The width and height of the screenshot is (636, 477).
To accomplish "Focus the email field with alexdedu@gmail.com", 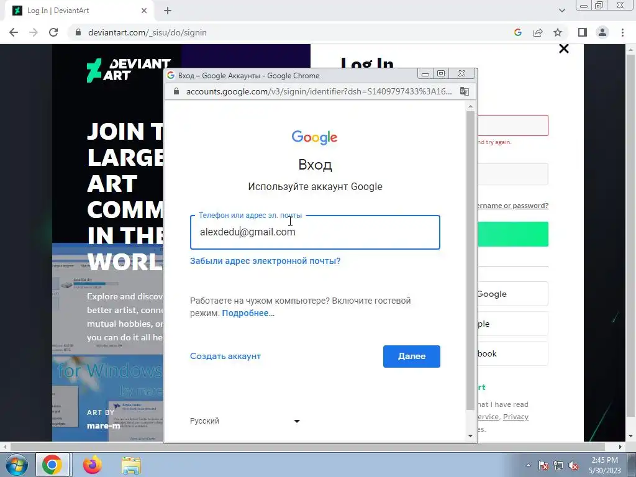I will coord(315,232).
